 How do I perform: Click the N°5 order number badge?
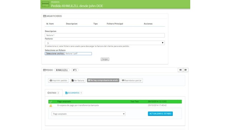point(75,70)
